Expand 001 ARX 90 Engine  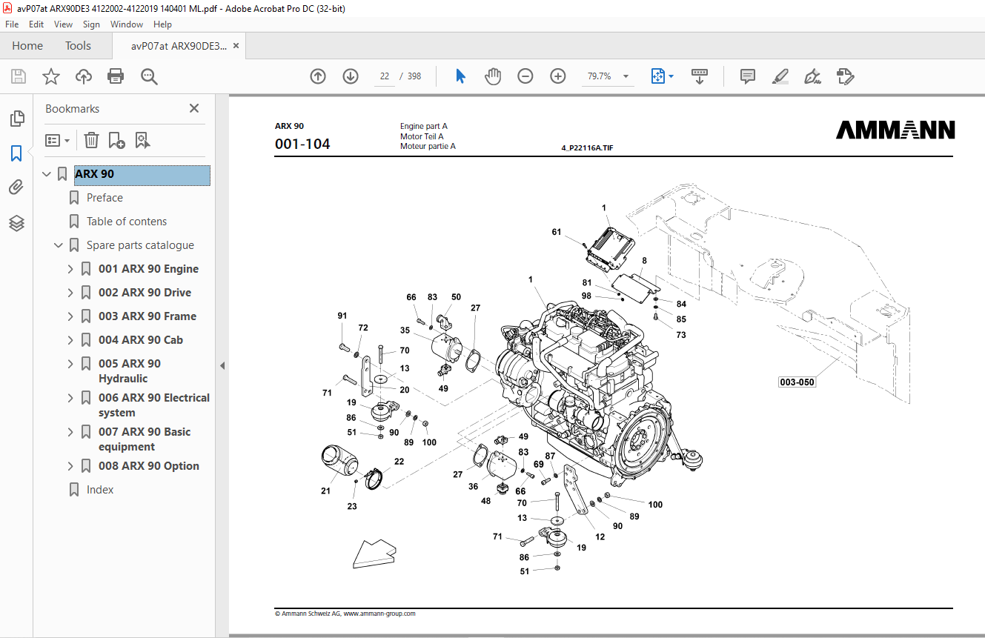click(70, 269)
